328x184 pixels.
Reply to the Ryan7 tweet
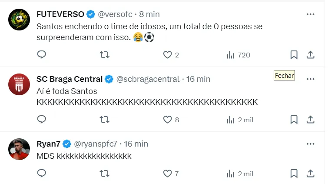coord(42,173)
